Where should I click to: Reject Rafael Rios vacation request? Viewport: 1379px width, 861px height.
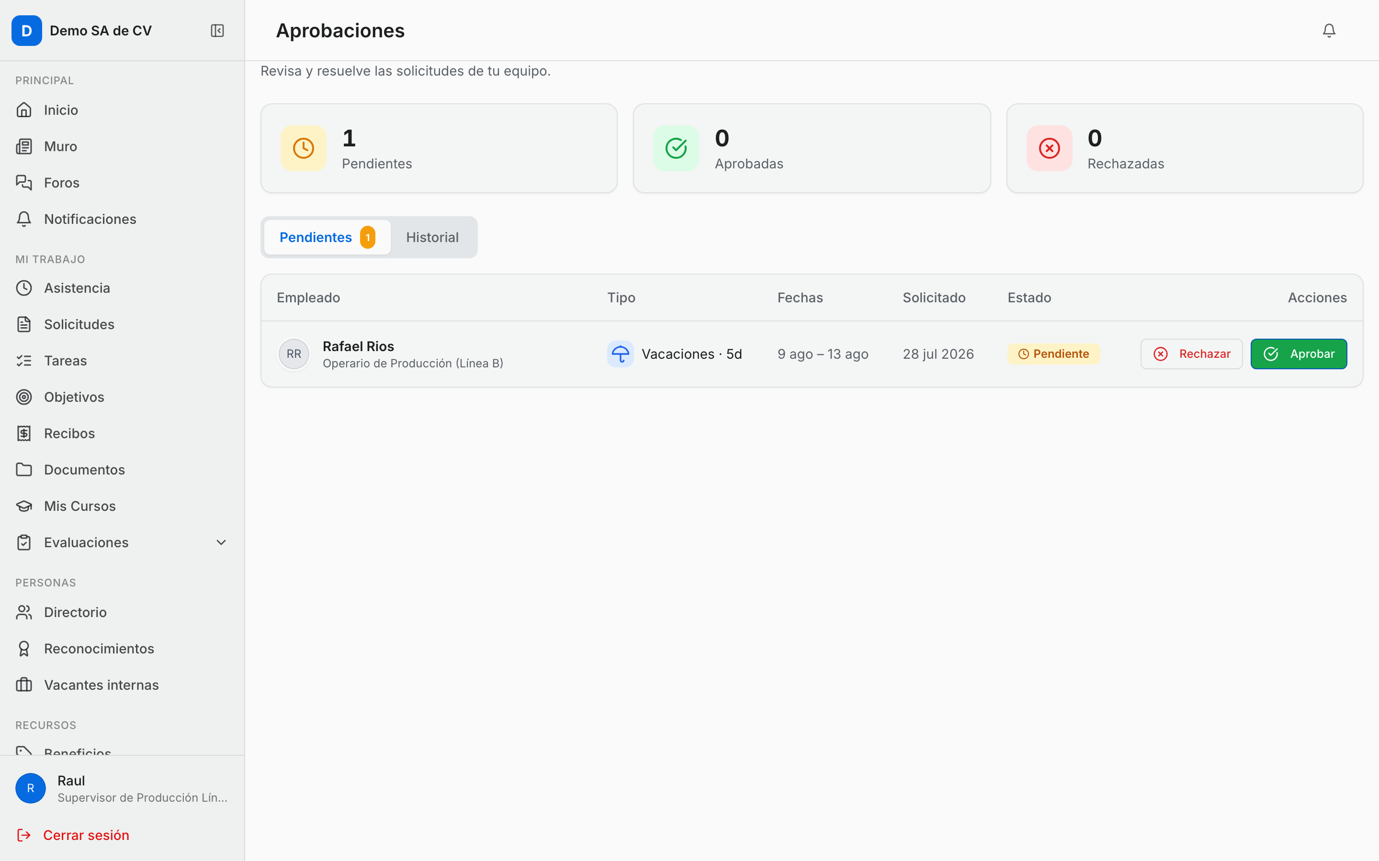1191,354
